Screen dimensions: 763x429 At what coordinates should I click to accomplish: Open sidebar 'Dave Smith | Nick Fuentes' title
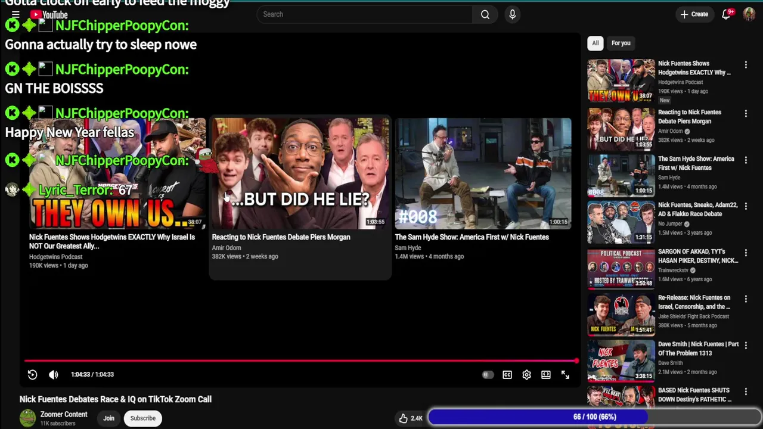click(698, 349)
